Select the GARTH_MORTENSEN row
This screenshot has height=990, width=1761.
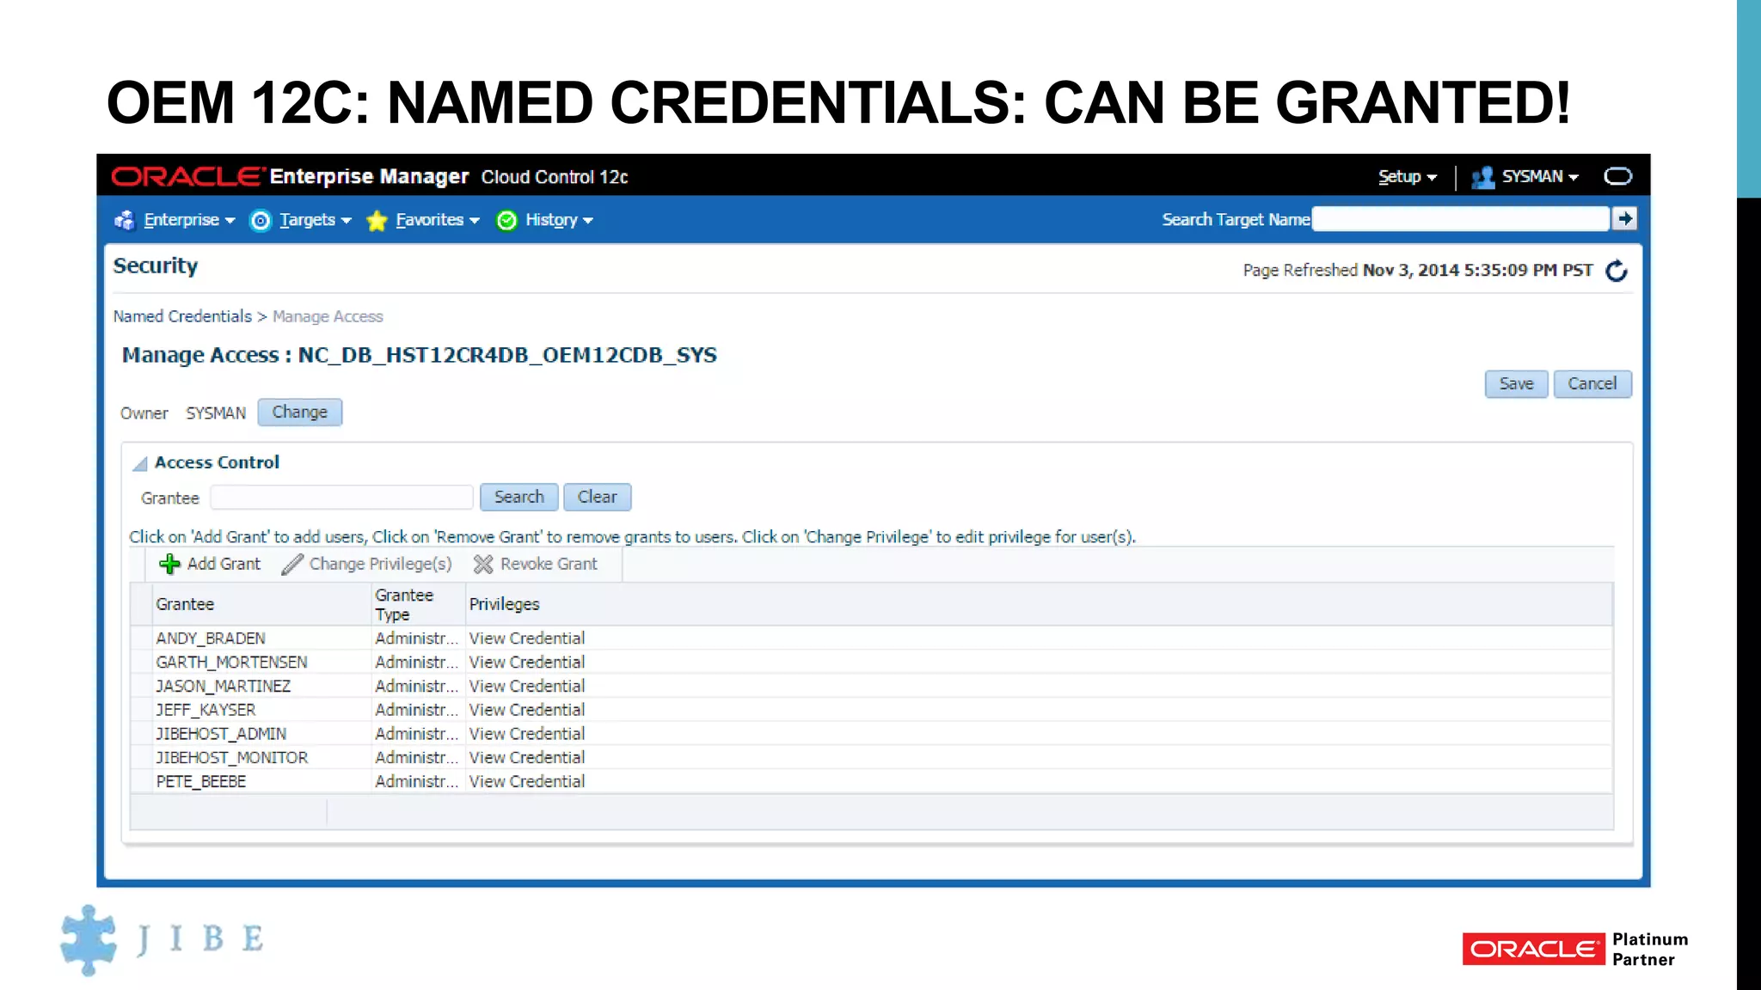871,663
